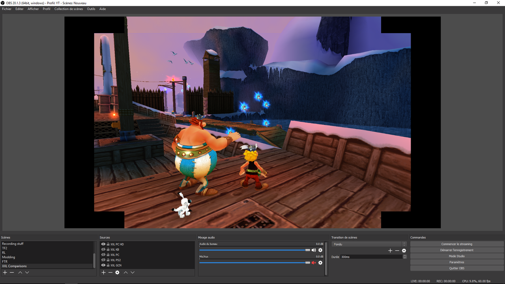Viewport: 505px width, 284px height.
Task: Click the OBS logo in title bar
Action: 3,3
